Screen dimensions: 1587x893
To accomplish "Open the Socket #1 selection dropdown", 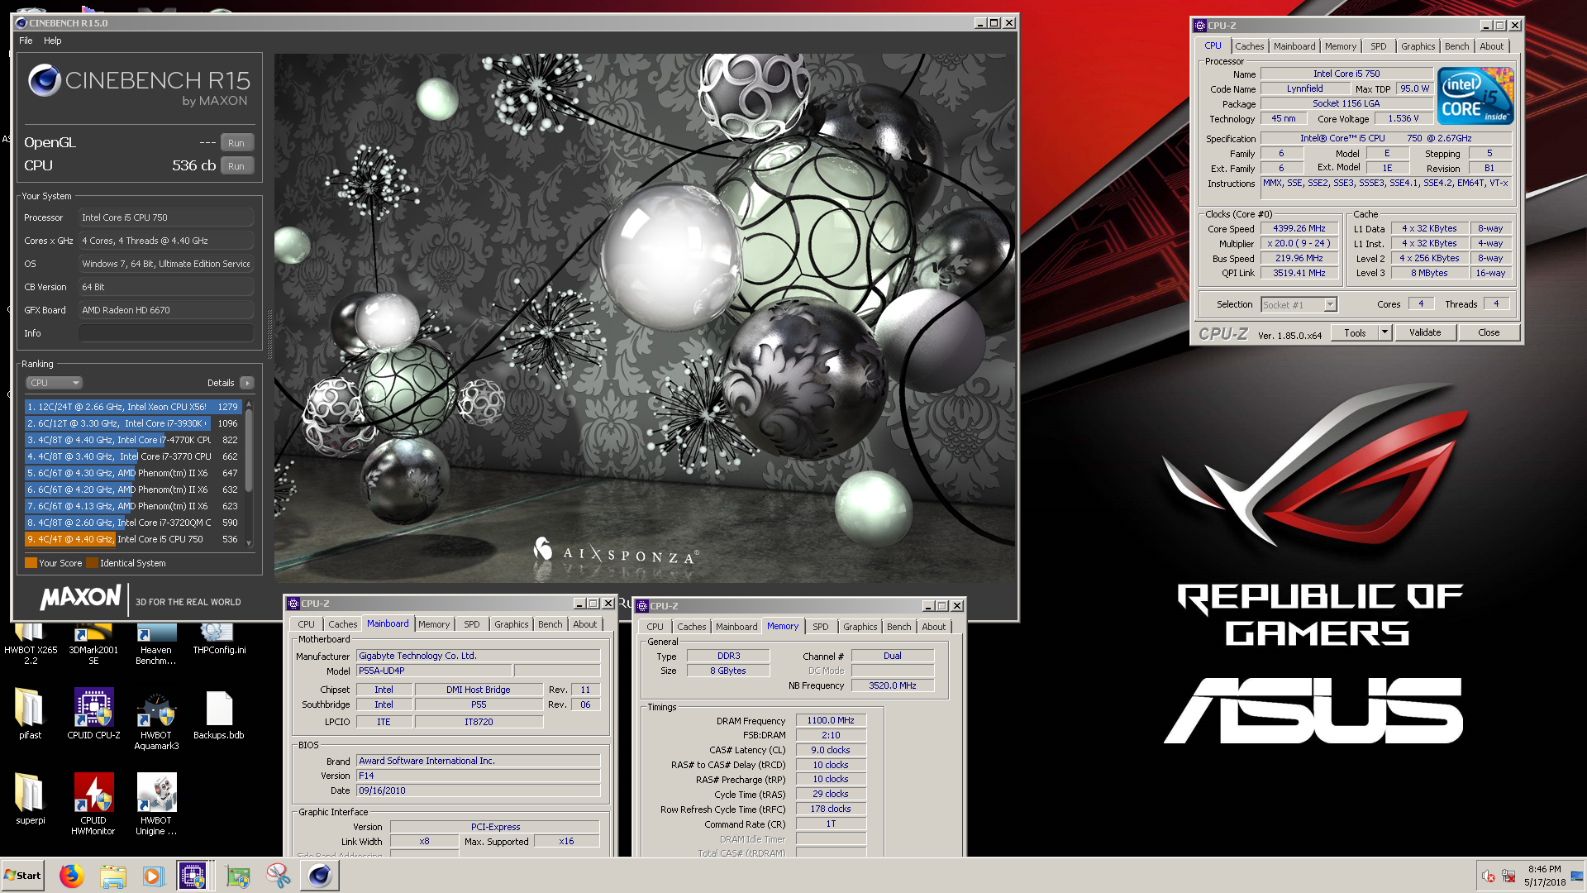I will (1330, 305).
